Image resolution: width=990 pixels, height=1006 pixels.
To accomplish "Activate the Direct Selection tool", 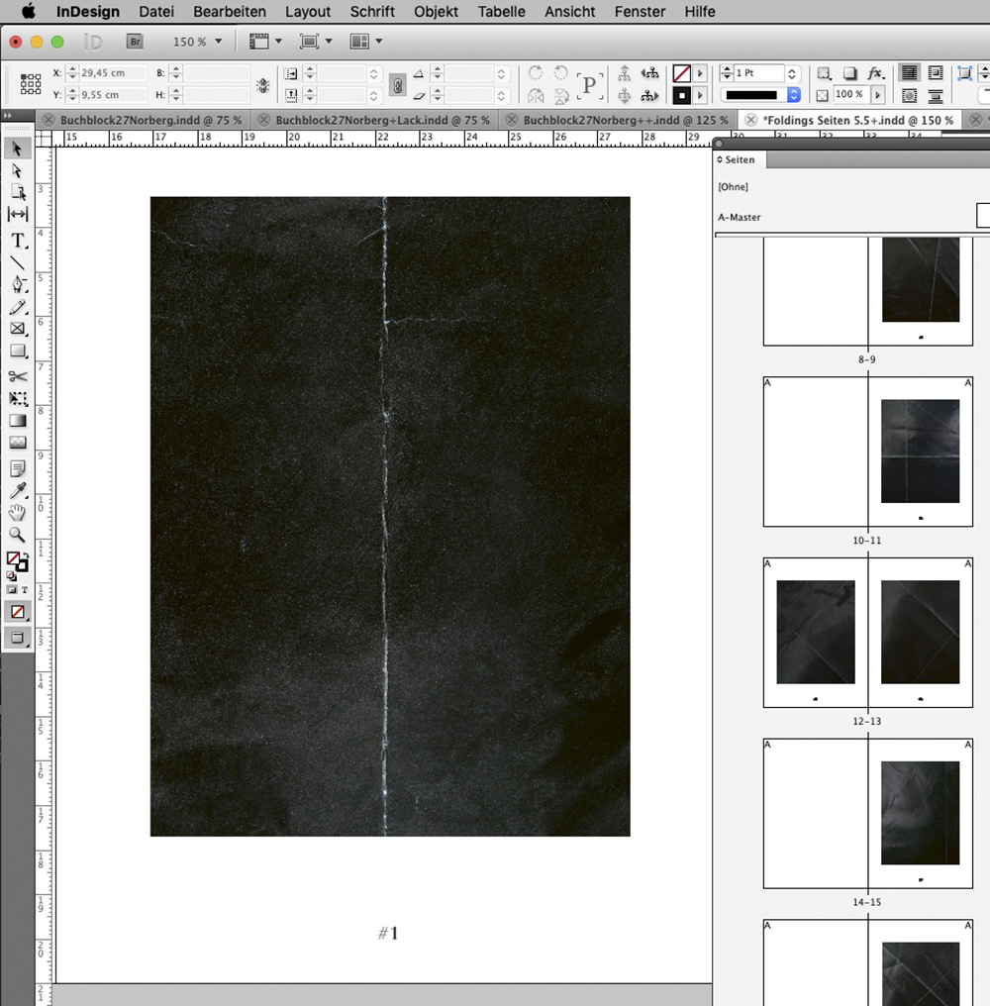I will point(16,170).
